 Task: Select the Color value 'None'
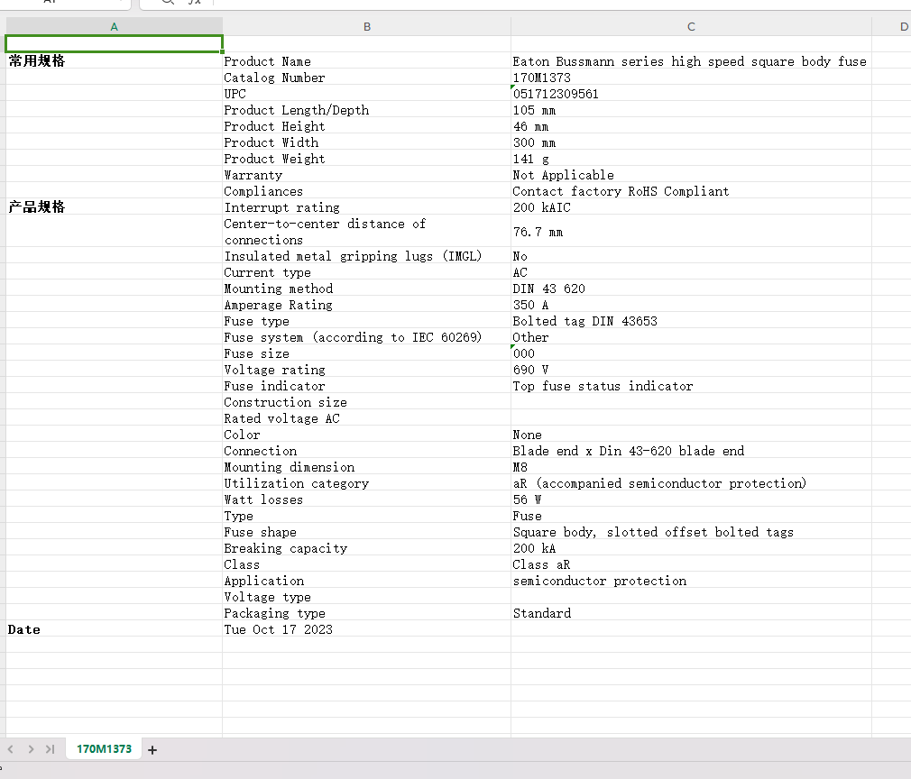tap(691, 435)
